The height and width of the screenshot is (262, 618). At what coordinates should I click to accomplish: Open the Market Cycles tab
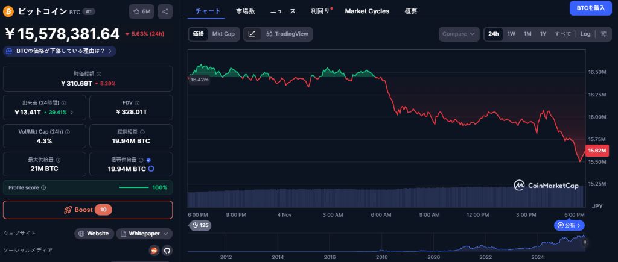point(367,11)
